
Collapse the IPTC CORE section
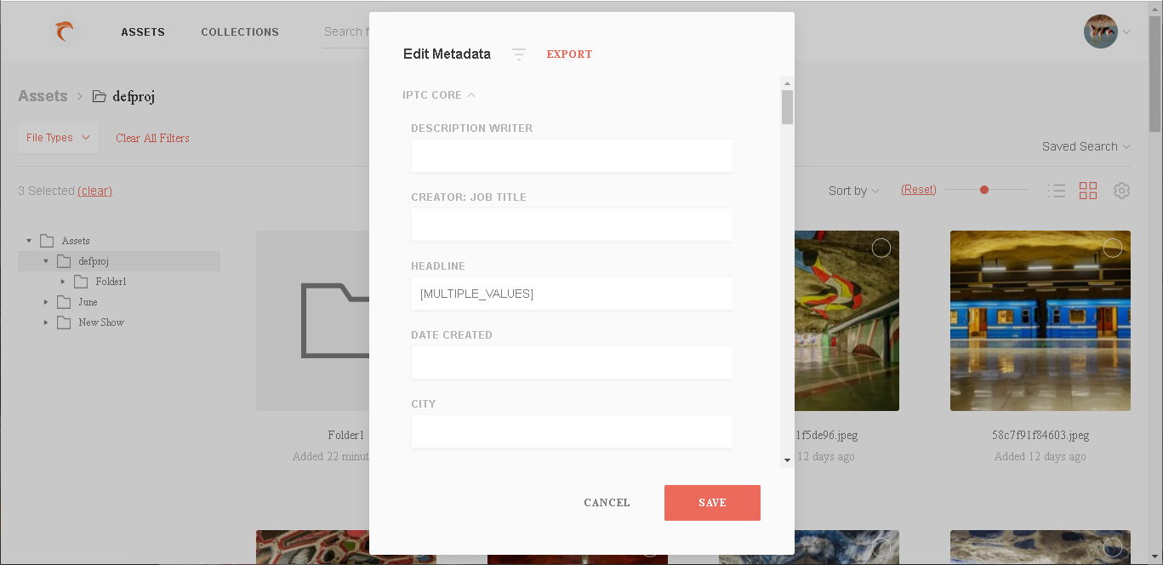click(439, 95)
